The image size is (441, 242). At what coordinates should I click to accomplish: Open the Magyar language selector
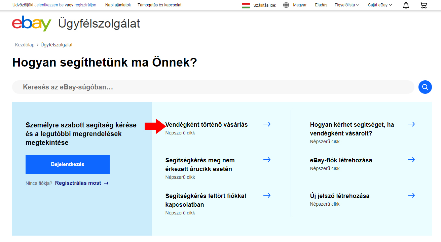(x=299, y=5)
